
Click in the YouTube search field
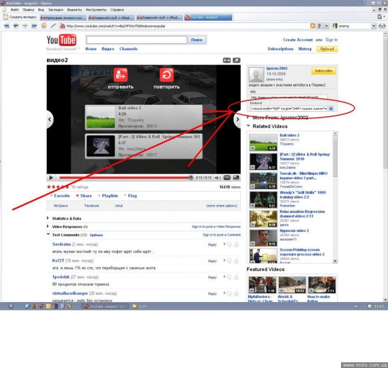pyautogui.click(x=136, y=40)
